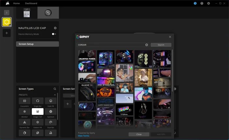The width and height of the screenshot is (229, 140).
Task: Select the Concentric screen type preset
Action: point(24,101)
